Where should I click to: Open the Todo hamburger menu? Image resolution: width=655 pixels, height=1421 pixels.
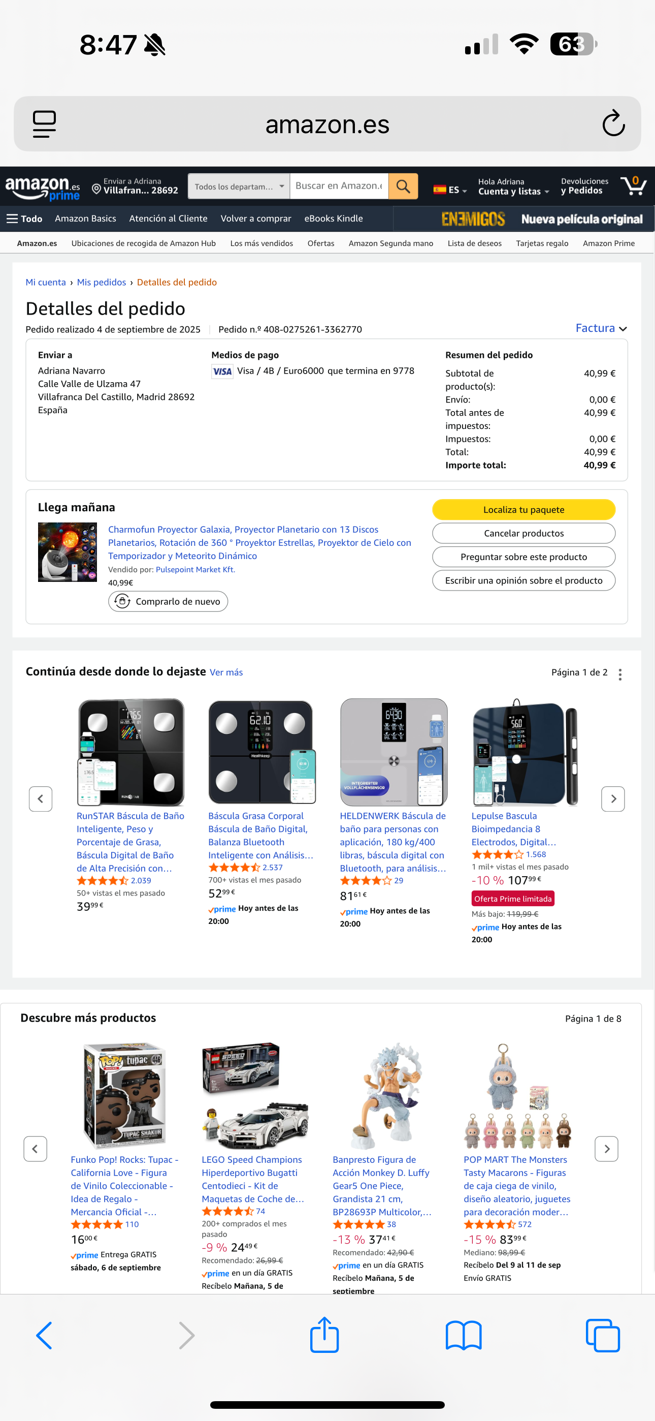click(24, 219)
